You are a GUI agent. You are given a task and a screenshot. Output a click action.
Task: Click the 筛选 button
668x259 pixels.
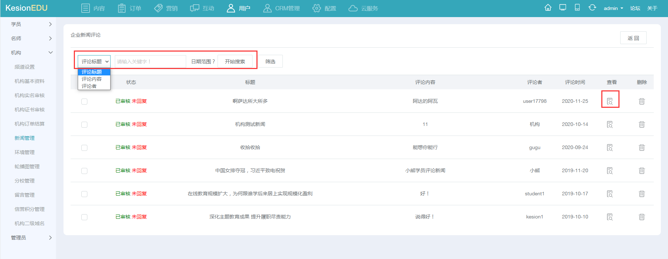tap(270, 62)
